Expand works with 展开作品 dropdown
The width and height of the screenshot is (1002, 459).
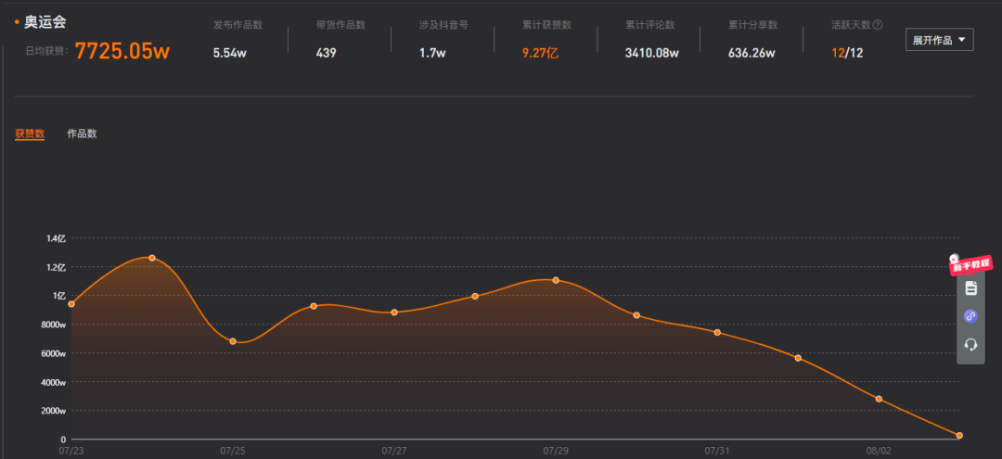pos(939,40)
